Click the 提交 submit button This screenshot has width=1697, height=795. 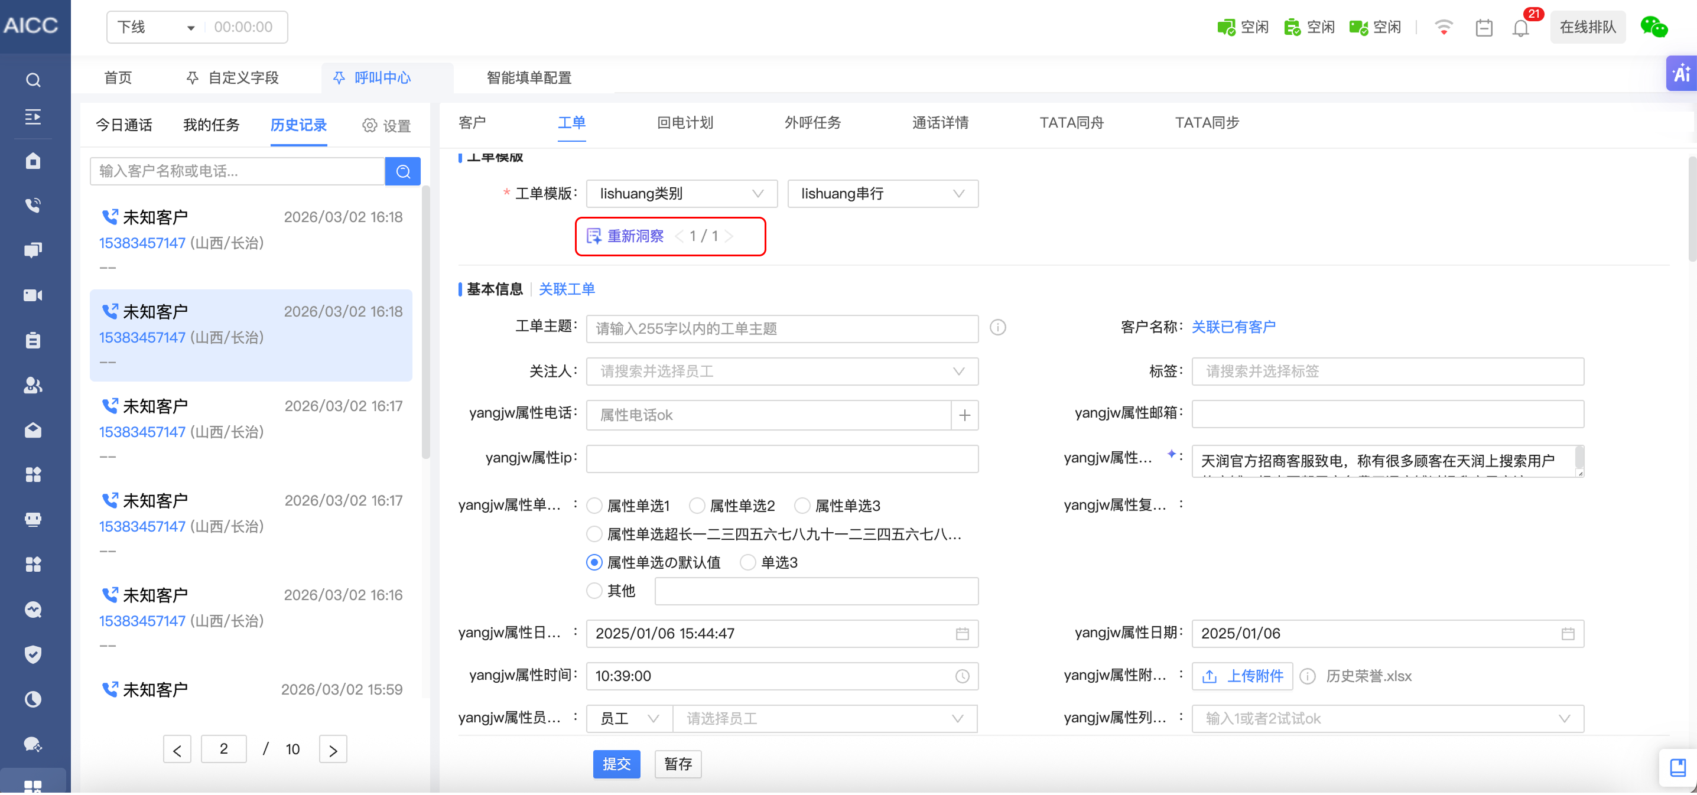616,763
